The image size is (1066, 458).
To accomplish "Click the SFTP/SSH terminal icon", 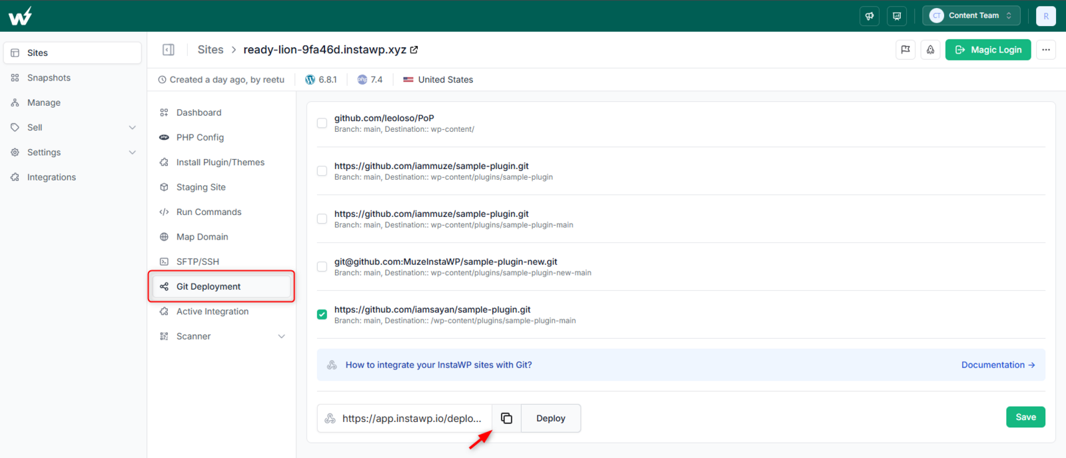I will point(164,262).
